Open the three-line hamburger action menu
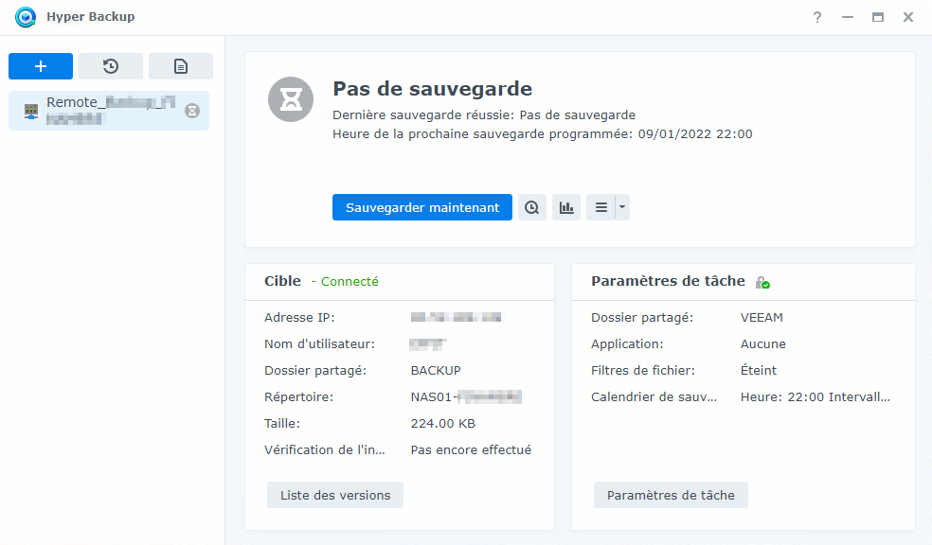Image resolution: width=932 pixels, height=545 pixels. coord(600,207)
